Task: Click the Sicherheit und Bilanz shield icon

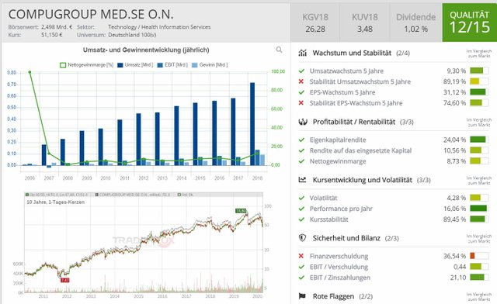Action: 302,238
